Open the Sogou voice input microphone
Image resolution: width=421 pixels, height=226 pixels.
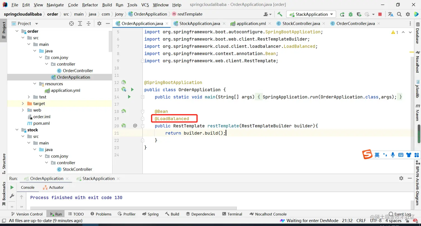click(x=393, y=155)
